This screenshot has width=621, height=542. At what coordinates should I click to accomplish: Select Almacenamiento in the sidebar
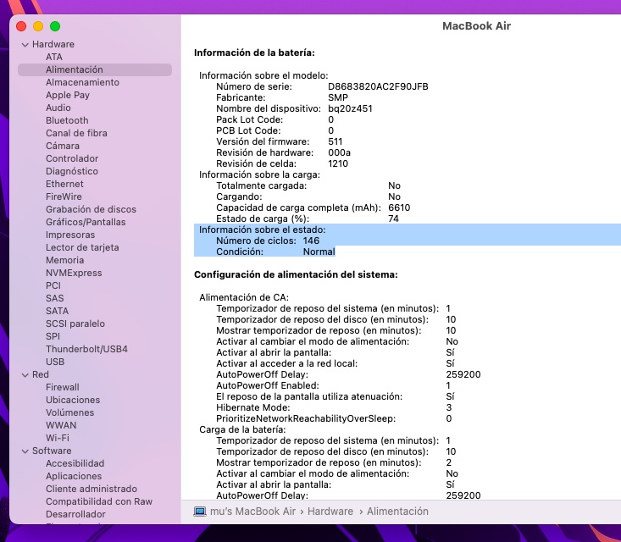point(82,82)
